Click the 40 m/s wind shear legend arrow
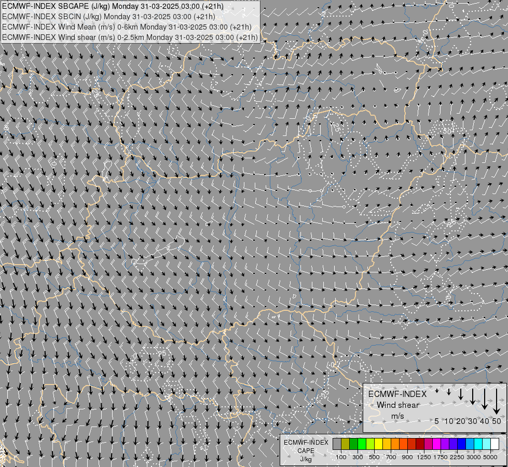 [x=484, y=399]
